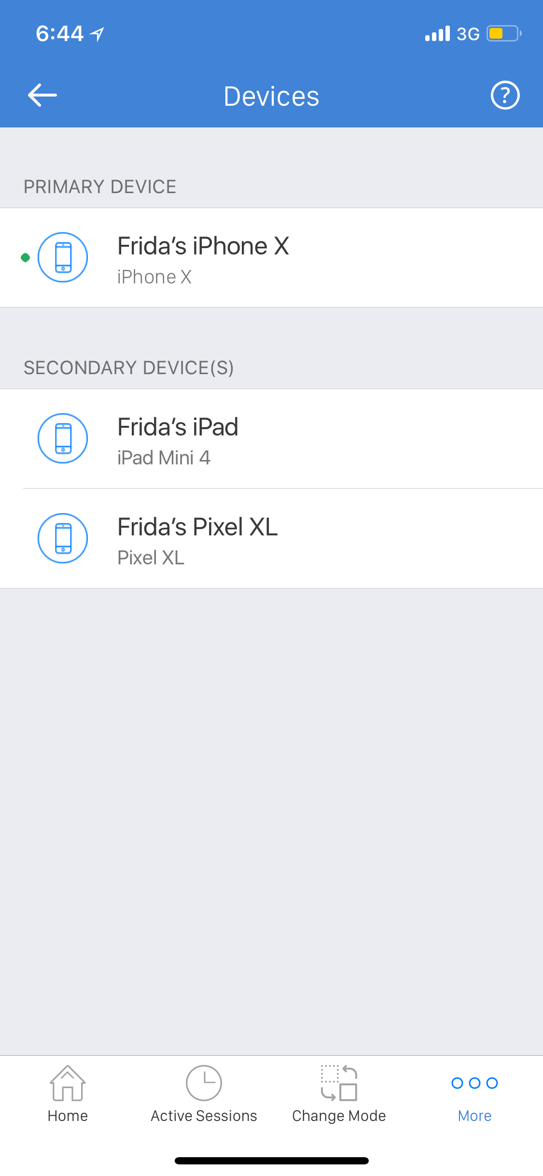Tap the Pixel XL model subtitle
The height and width of the screenshot is (1176, 543).
click(x=151, y=558)
